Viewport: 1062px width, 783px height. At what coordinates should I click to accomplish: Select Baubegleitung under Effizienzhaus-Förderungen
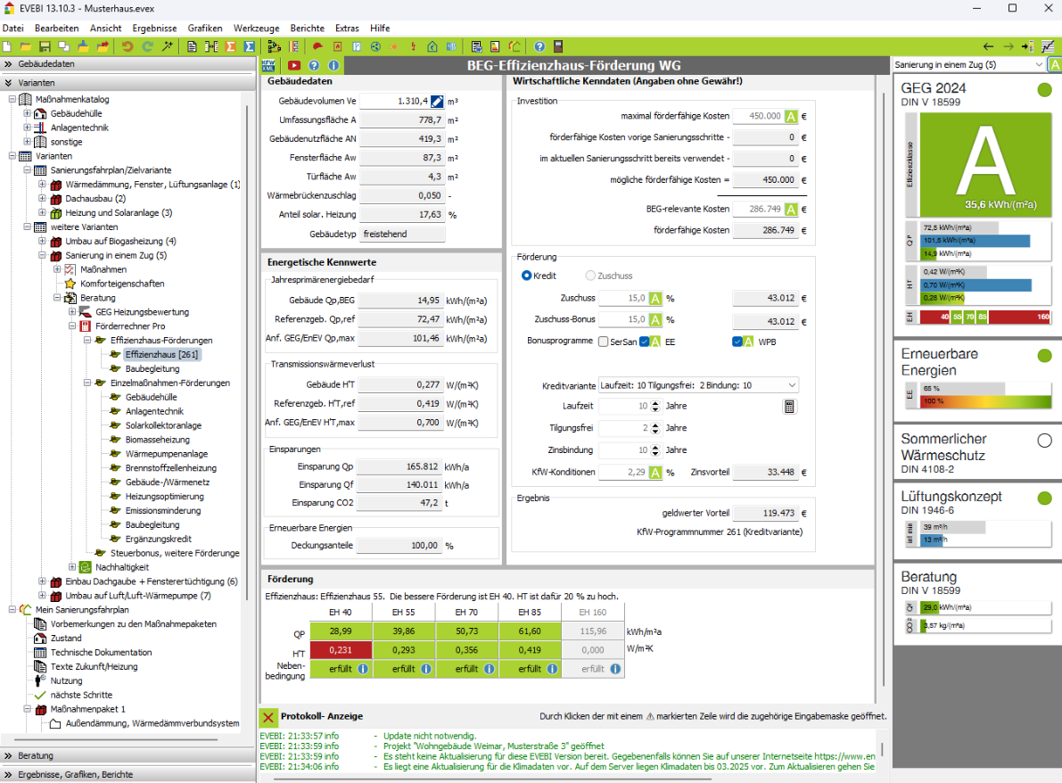[152, 368]
